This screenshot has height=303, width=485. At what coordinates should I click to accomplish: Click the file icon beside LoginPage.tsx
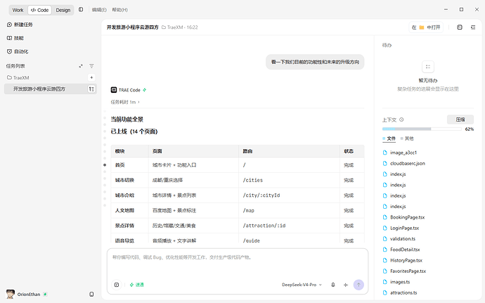pyautogui.click(x=385, y=228)
